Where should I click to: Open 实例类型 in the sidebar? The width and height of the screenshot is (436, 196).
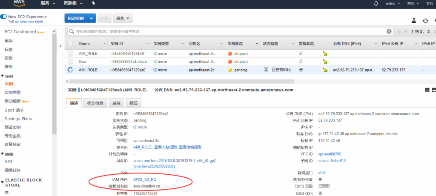[12, 92]
